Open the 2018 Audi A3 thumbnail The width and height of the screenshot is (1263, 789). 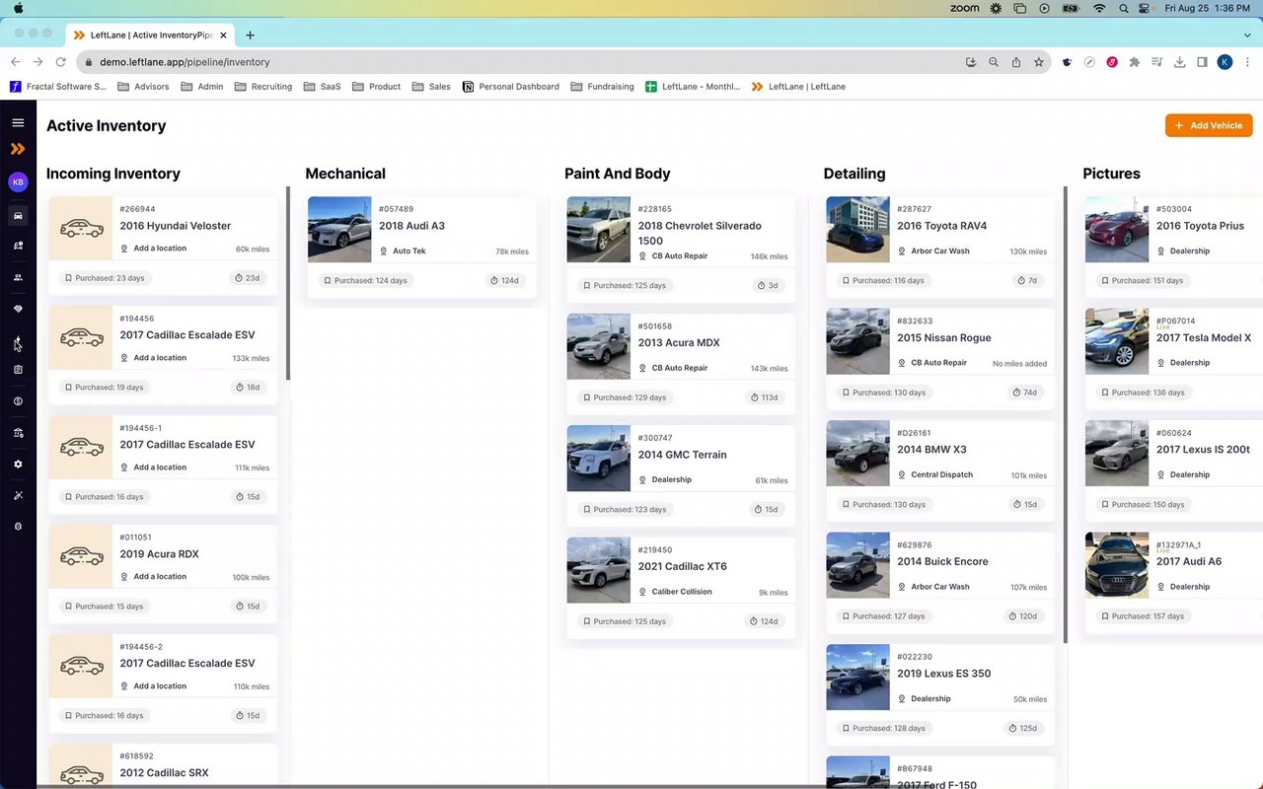(339, 229)
